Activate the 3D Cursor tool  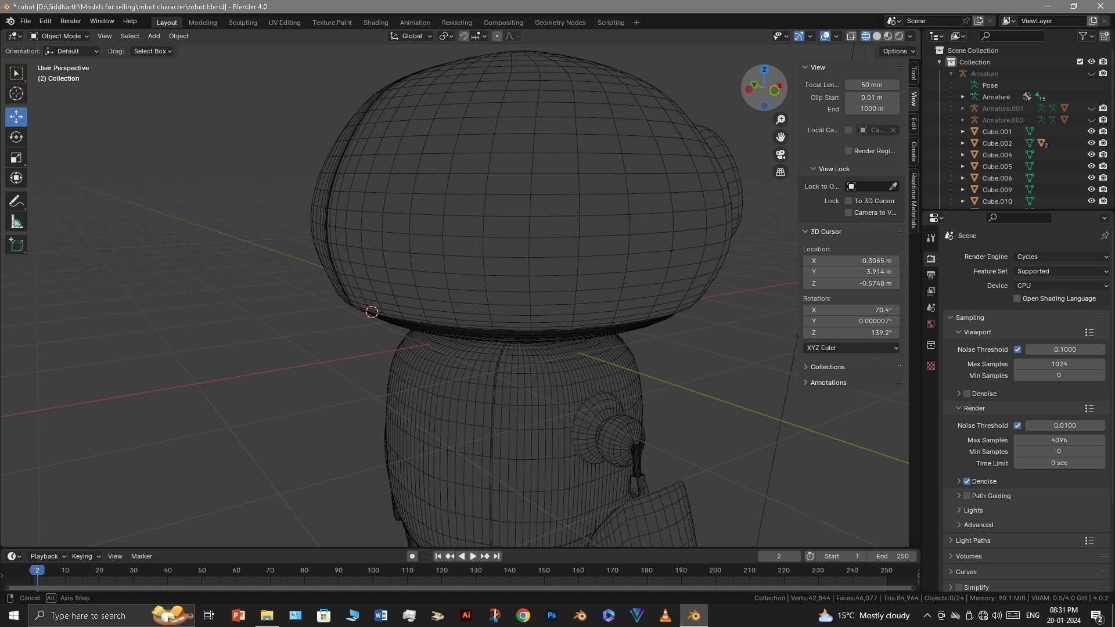click(x=16, y=93)
